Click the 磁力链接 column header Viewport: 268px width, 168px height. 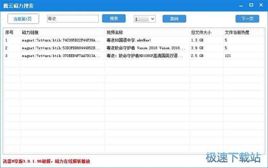pos(63,32)
